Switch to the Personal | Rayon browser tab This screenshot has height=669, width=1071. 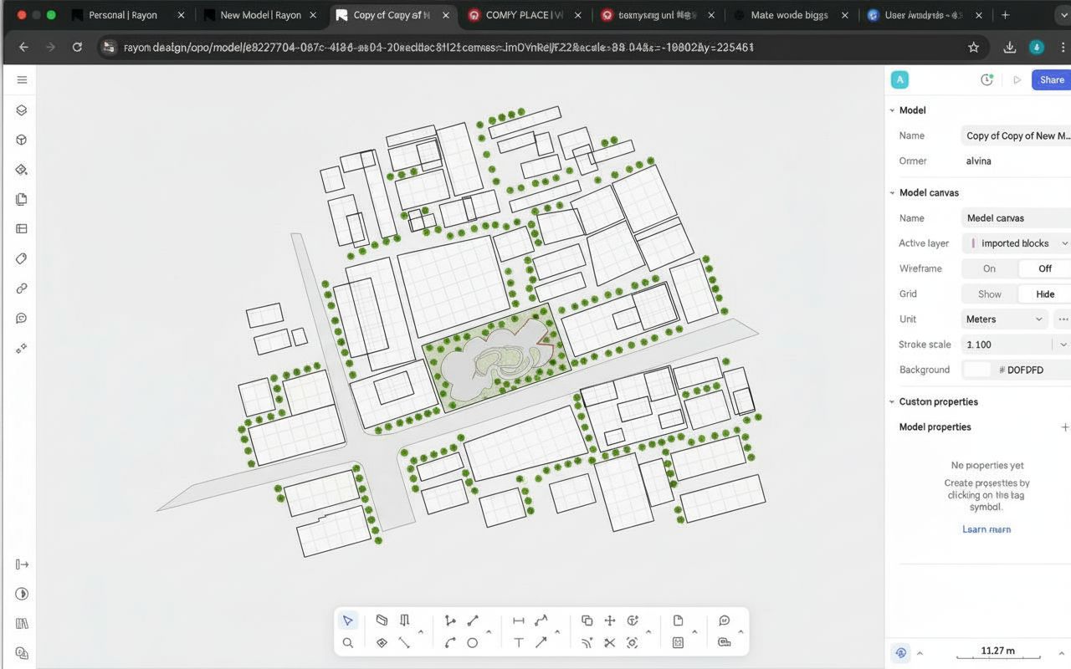click(123, 15)
